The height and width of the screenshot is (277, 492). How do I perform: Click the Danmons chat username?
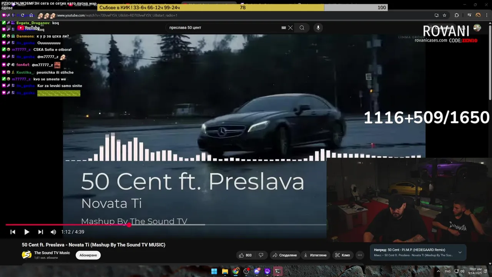click(x=25, y=36)
